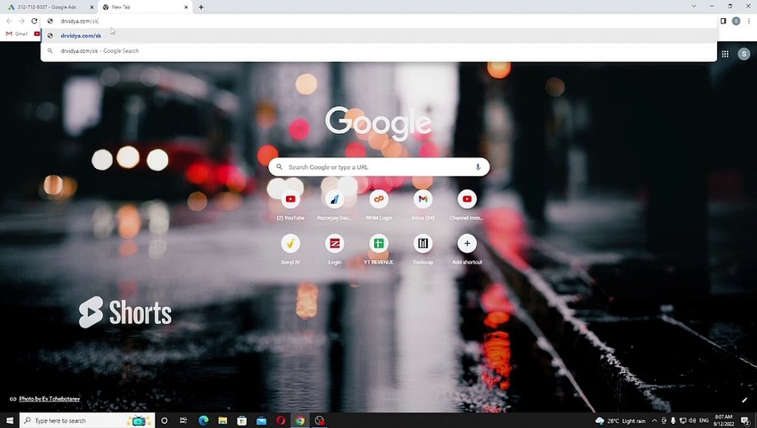Switch to the Google Ads tab
Viewport: 757px width, 428px height.
[49, 7]
